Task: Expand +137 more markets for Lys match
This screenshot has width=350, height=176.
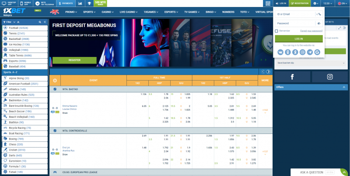Action: pos(265,152)
